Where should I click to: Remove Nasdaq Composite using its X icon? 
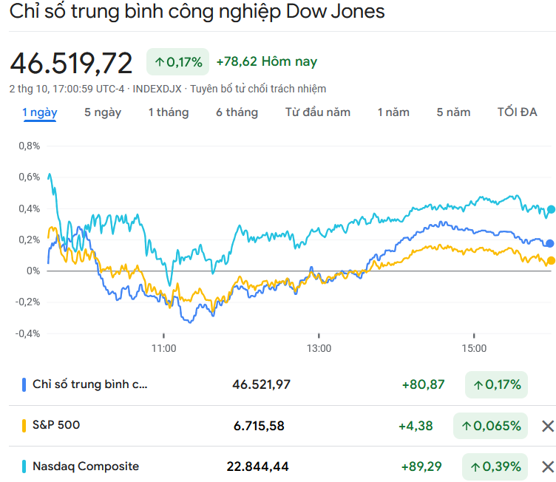click(x=547, y=466)
